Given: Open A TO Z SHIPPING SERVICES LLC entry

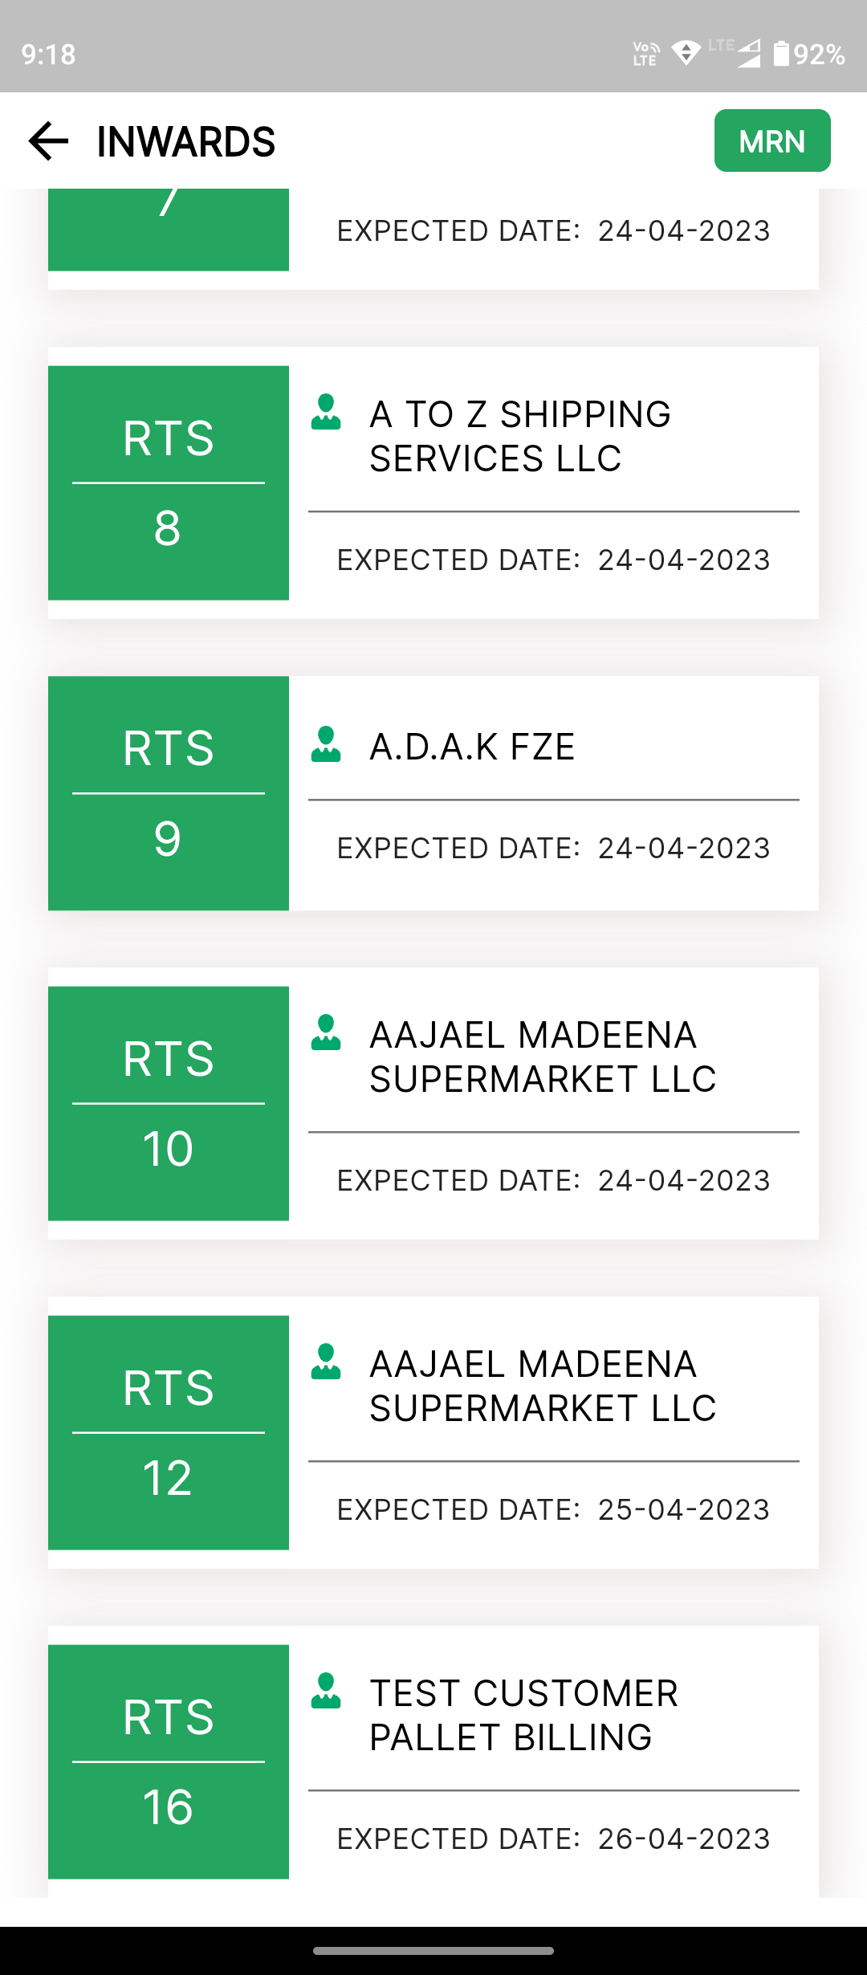Looking at the screenshot, I should pyautogui.click(x=519, y=437).
